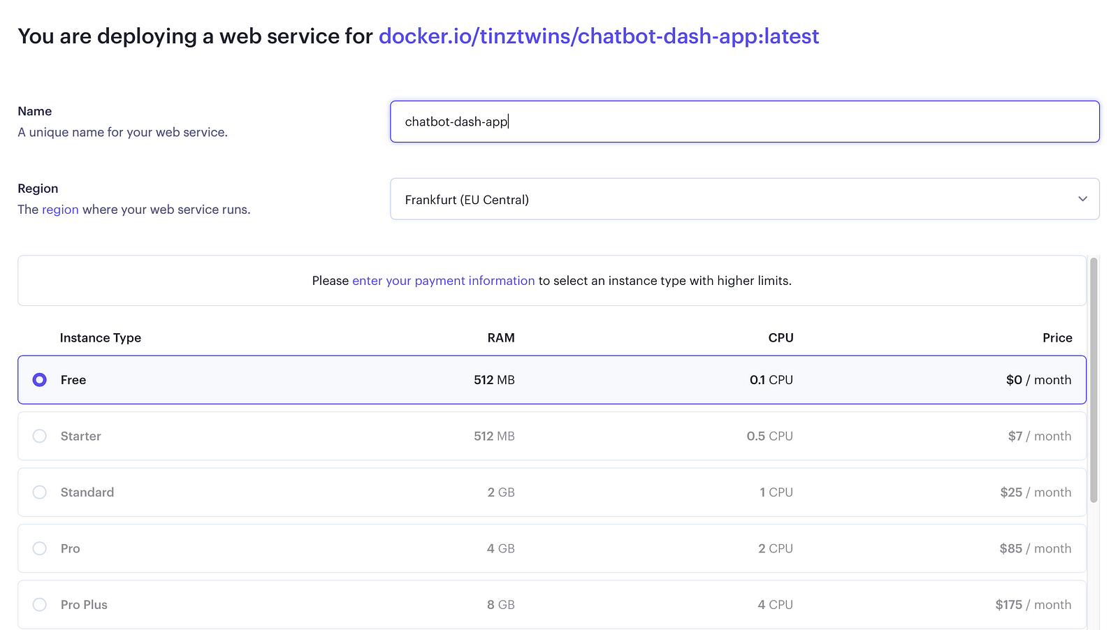Select the Free instance type radio button

coord(40,380)
